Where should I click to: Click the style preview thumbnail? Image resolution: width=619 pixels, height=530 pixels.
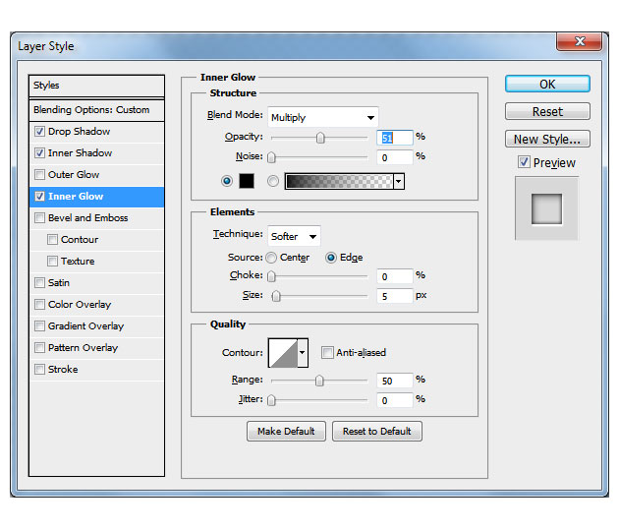coord(546,208)
